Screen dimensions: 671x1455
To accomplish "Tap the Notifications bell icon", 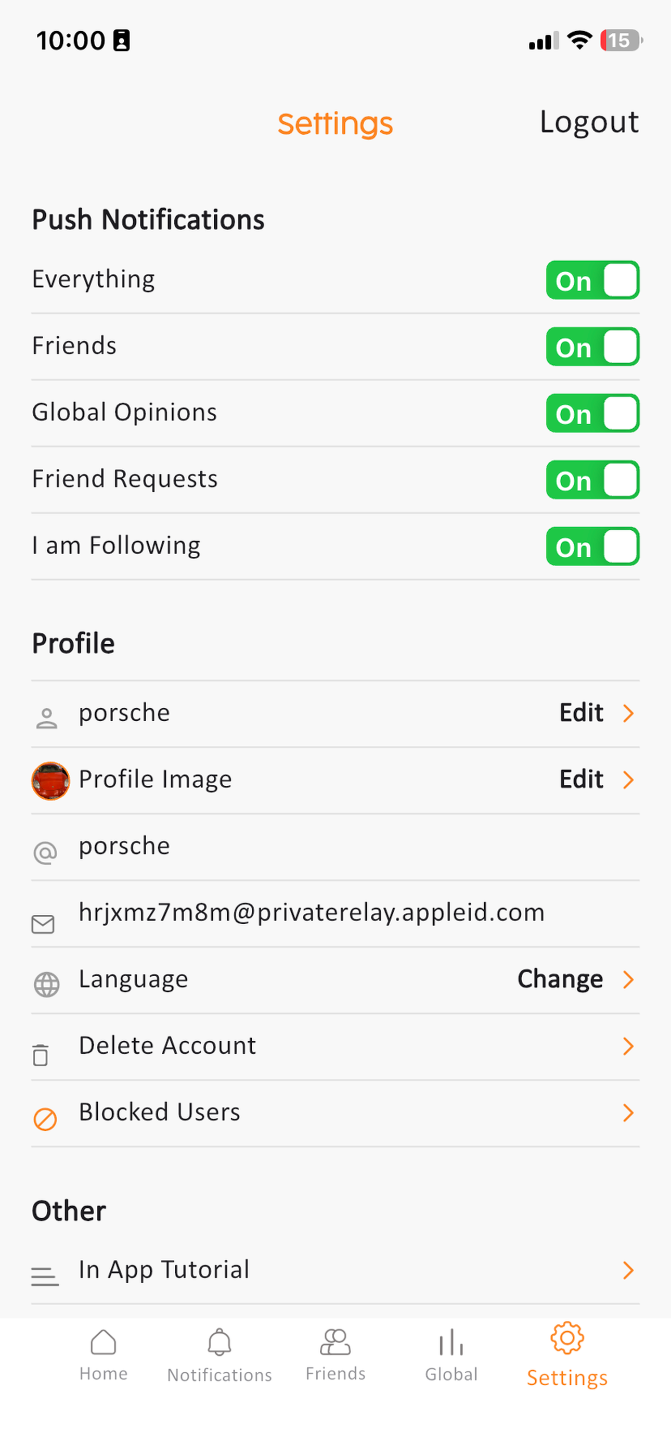I will pos(219,1342).
